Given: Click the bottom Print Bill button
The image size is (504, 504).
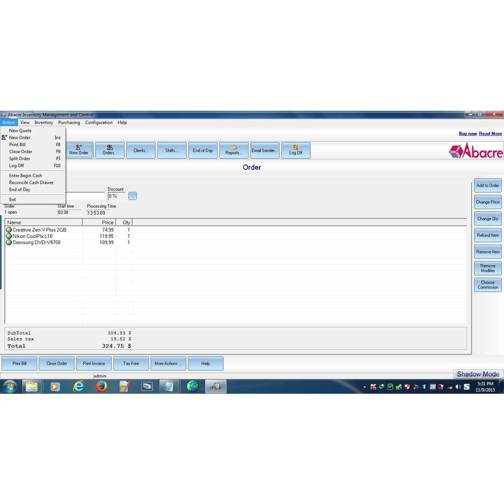Looking at the screenshot, I should point(19,364).
